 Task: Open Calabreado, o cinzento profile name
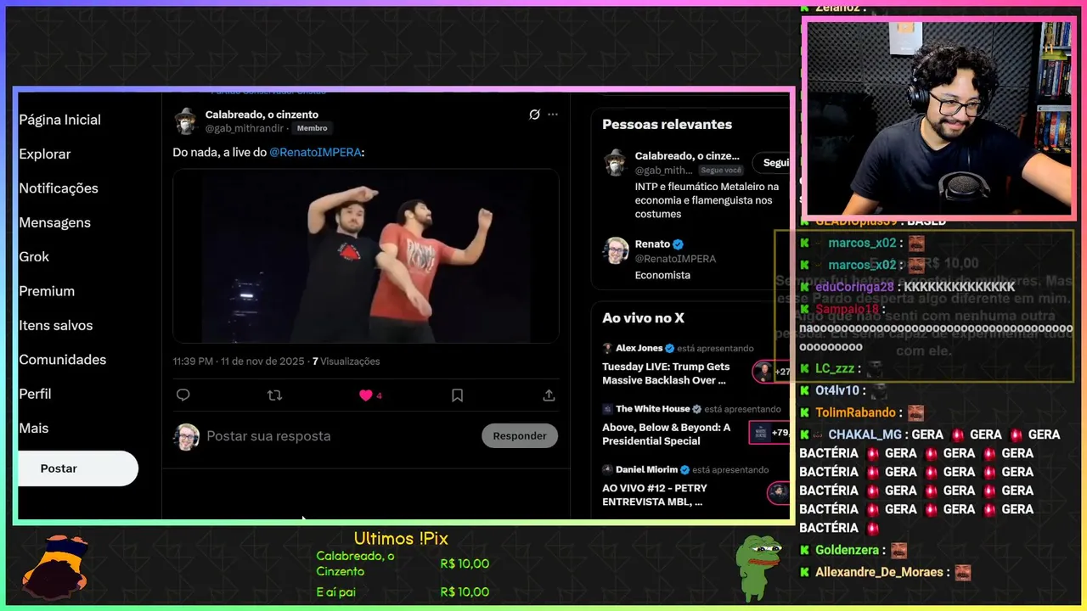262,115
